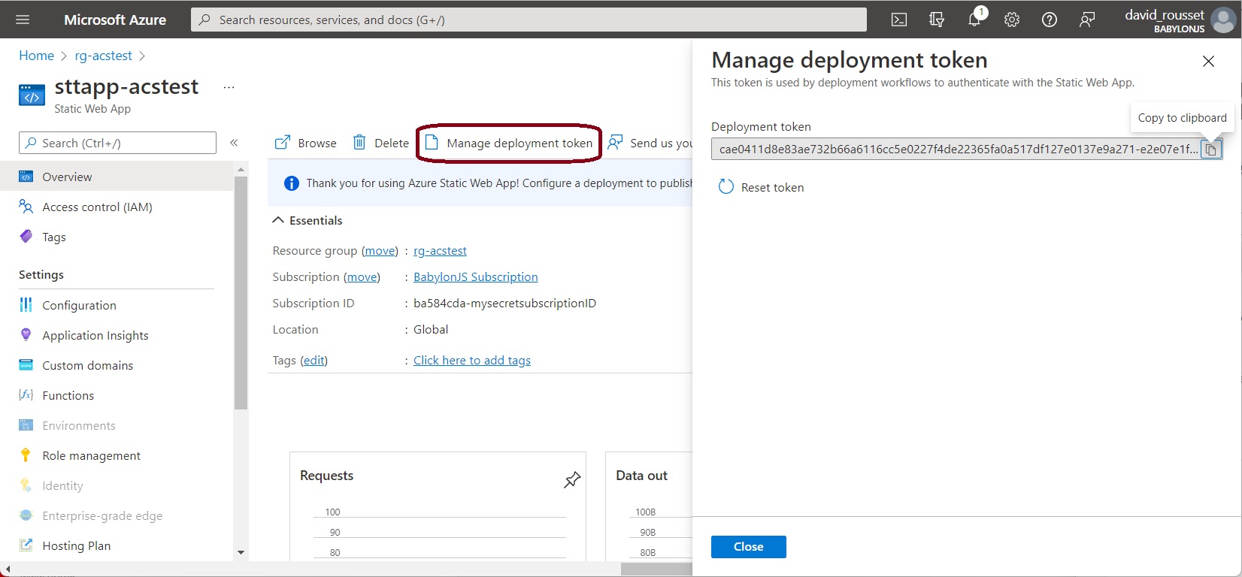Open Configuration settings
The image size is (1242, 577).
point(79,305)
